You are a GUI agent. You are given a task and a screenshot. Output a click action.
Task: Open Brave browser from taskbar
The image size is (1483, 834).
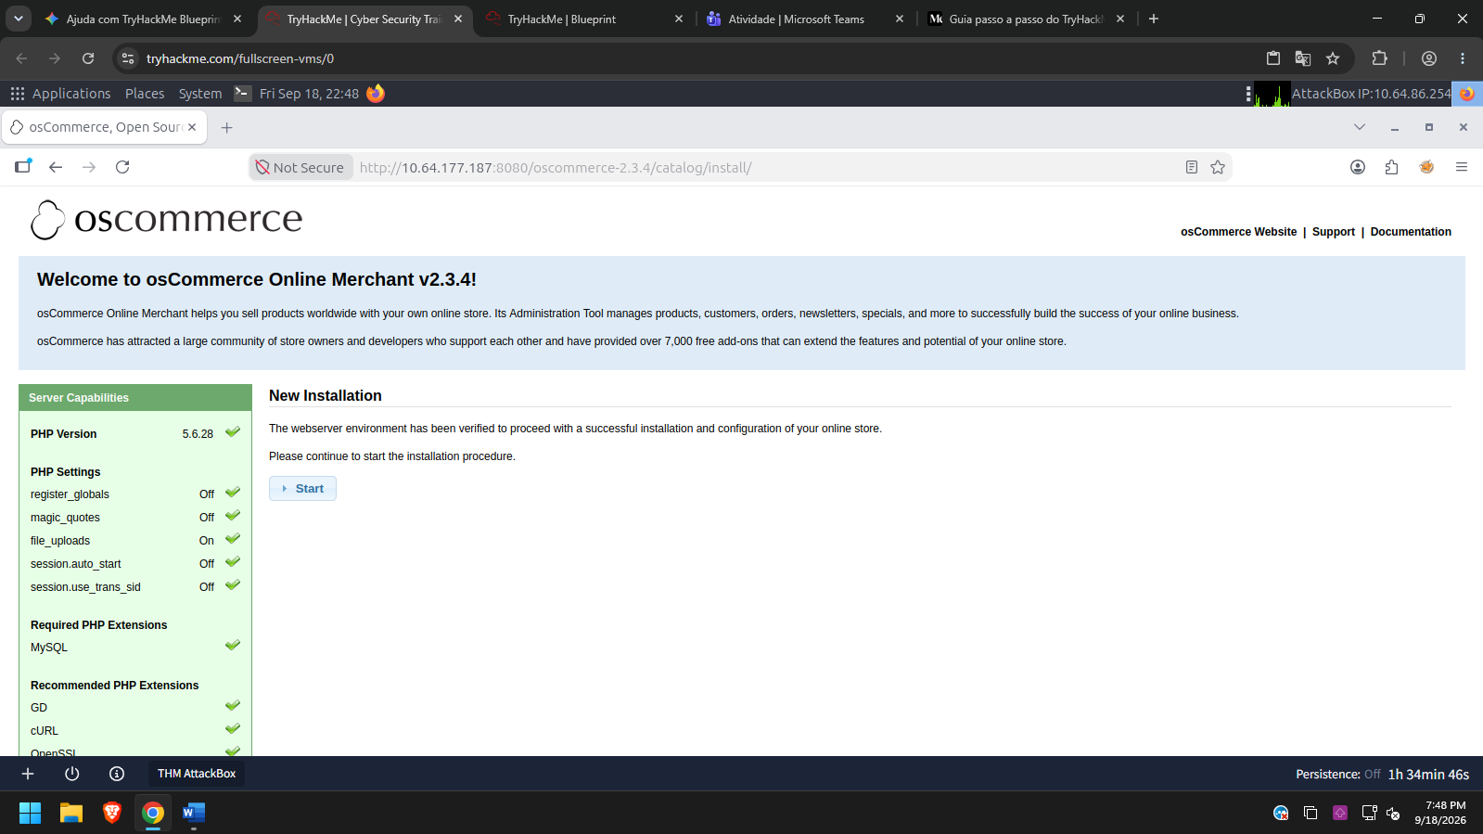tap(112, 814)
